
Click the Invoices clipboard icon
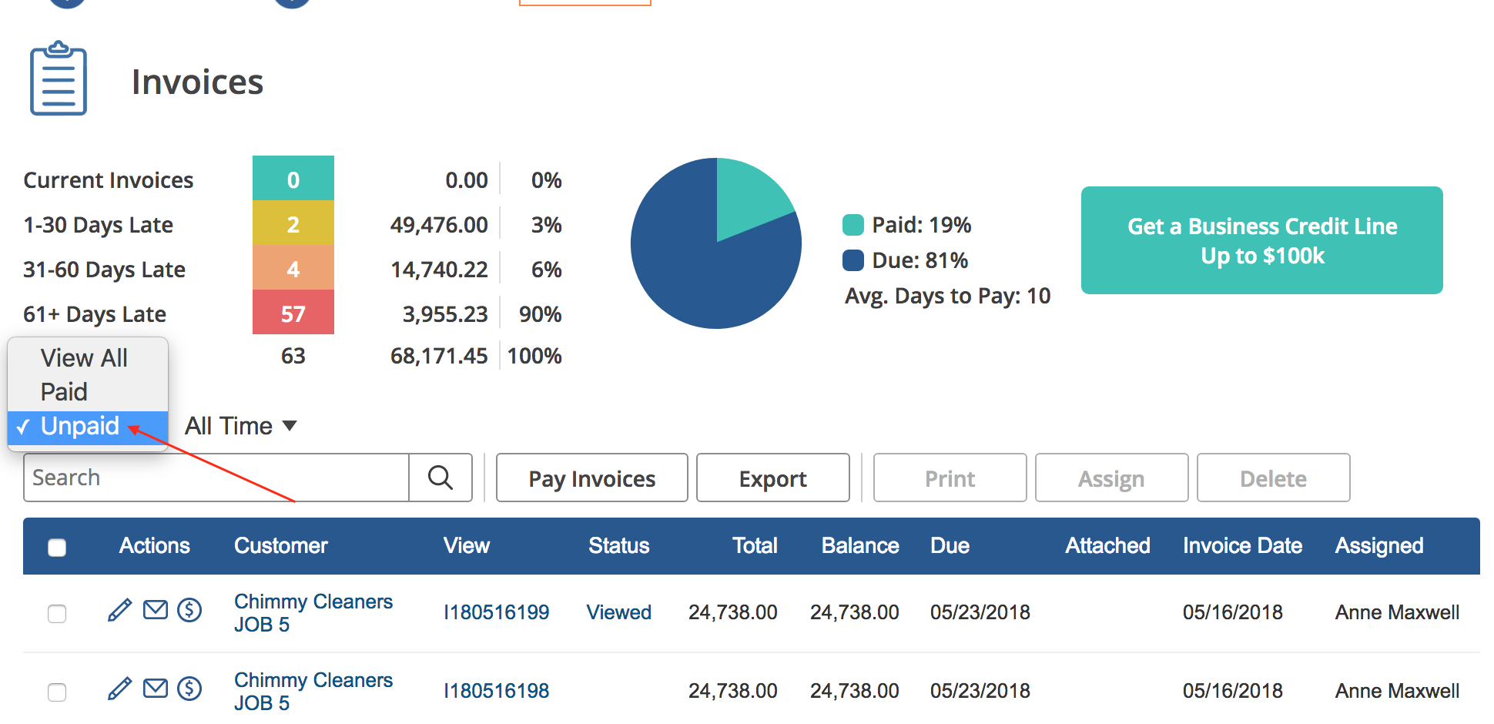tap(59, 79)
